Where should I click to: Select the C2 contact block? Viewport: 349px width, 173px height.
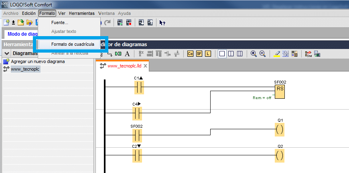point(137,155)
